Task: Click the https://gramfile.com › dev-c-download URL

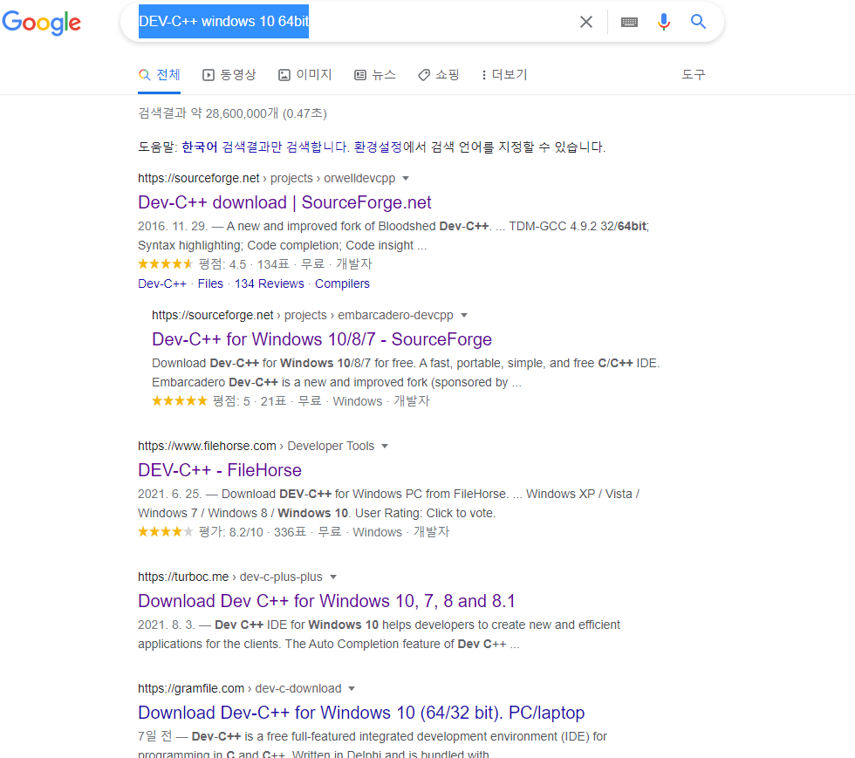Action: point(240,689)
